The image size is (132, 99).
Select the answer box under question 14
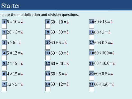[48, 89]
